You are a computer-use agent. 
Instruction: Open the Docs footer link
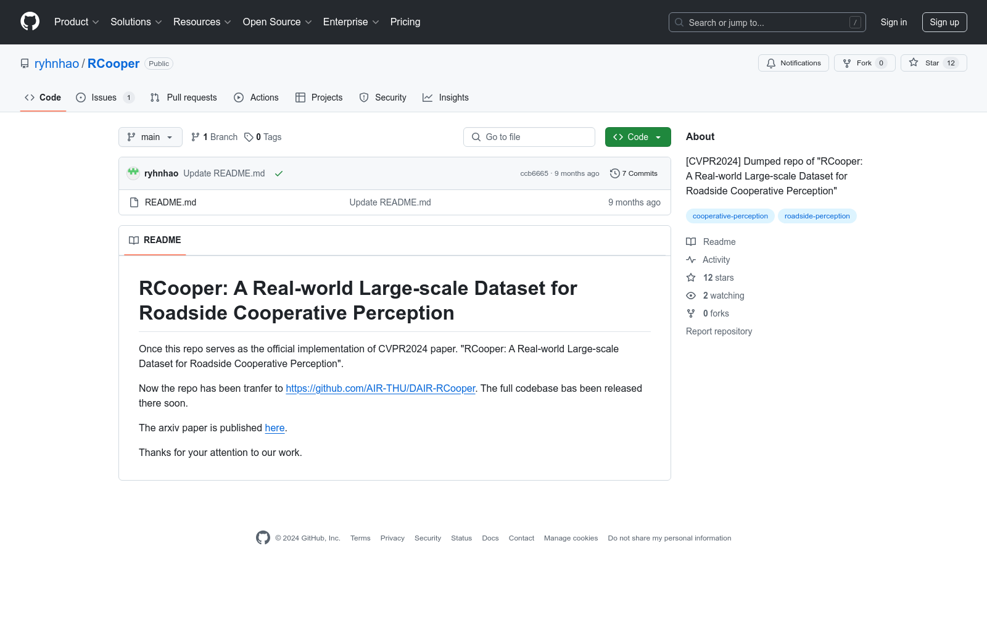tap(490, 538)
